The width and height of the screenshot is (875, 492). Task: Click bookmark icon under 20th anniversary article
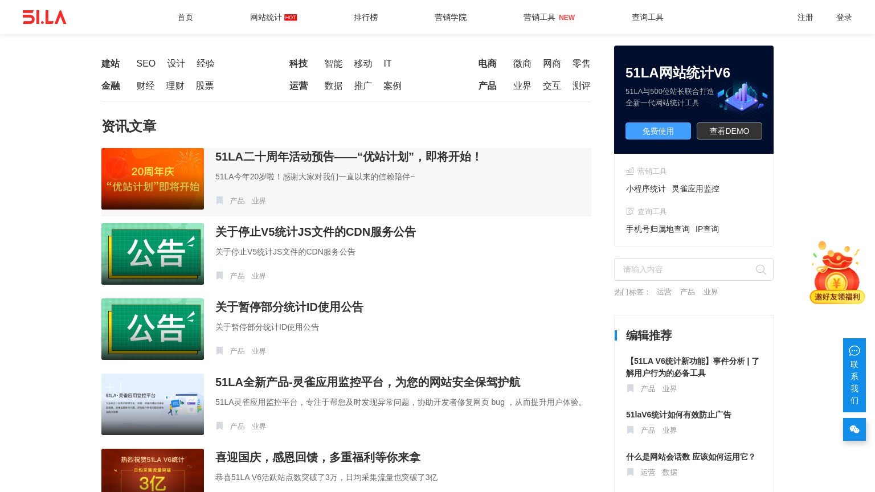219,200
